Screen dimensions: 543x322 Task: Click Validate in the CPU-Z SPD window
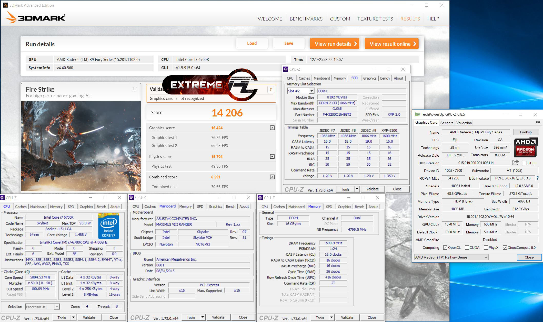click(373, 189)
